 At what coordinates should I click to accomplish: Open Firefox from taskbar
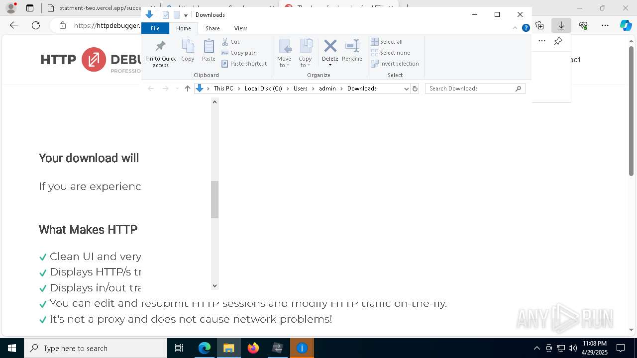[x=253, y=348]
